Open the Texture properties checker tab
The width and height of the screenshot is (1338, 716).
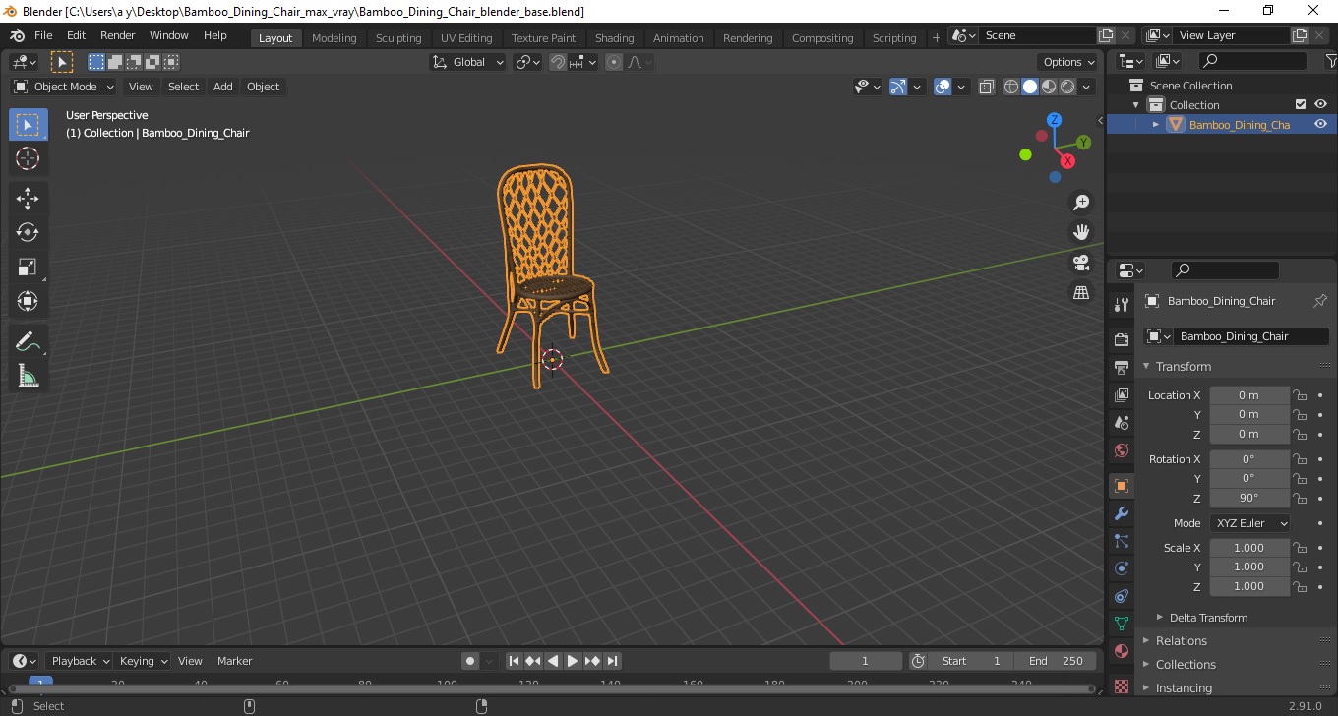click(x=1122, y=685)
